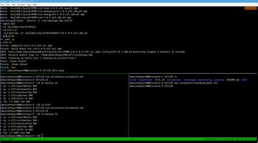Click the 'INFO: Cleaning up build root' line
This screenshot has width=258, height=143.
(x=38, y=58)
